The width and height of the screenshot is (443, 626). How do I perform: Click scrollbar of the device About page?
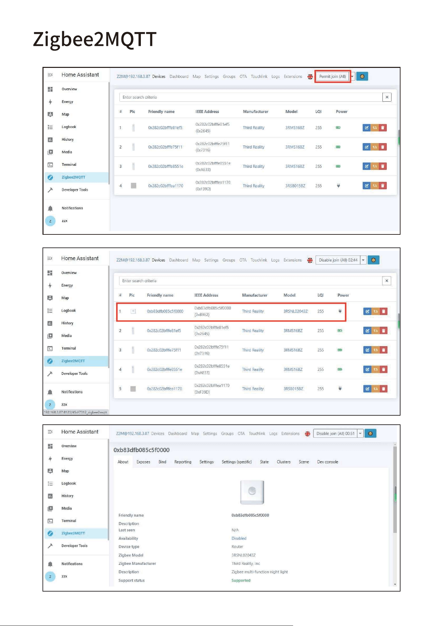click(x=395, y=515)
